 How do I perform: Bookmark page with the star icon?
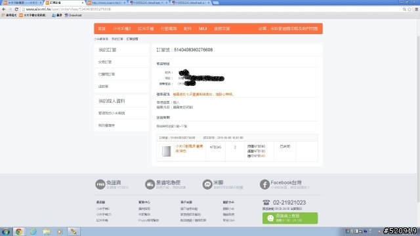point(409,9)
